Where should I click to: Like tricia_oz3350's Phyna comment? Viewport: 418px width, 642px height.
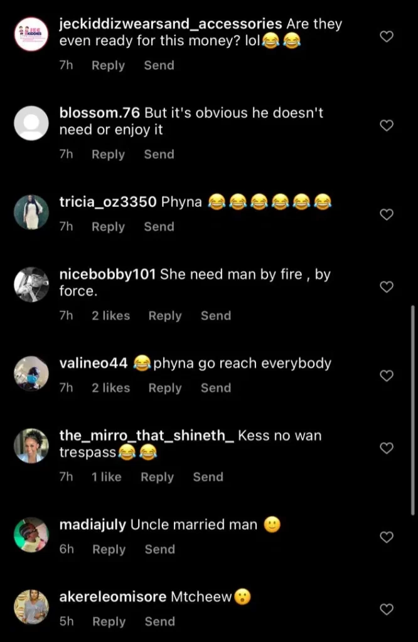(x=387, y=214)
